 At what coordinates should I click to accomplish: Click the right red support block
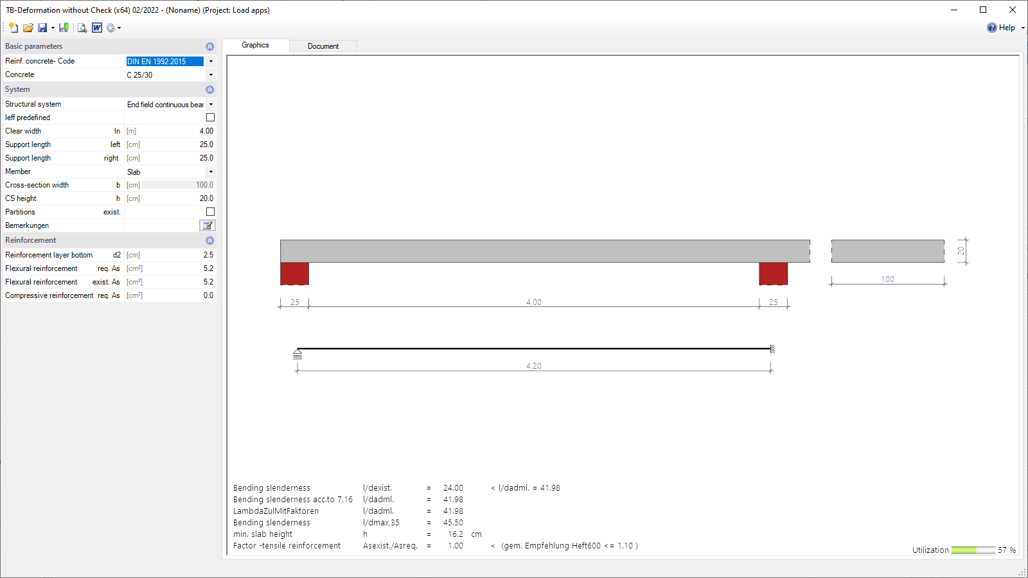point(773,274)
